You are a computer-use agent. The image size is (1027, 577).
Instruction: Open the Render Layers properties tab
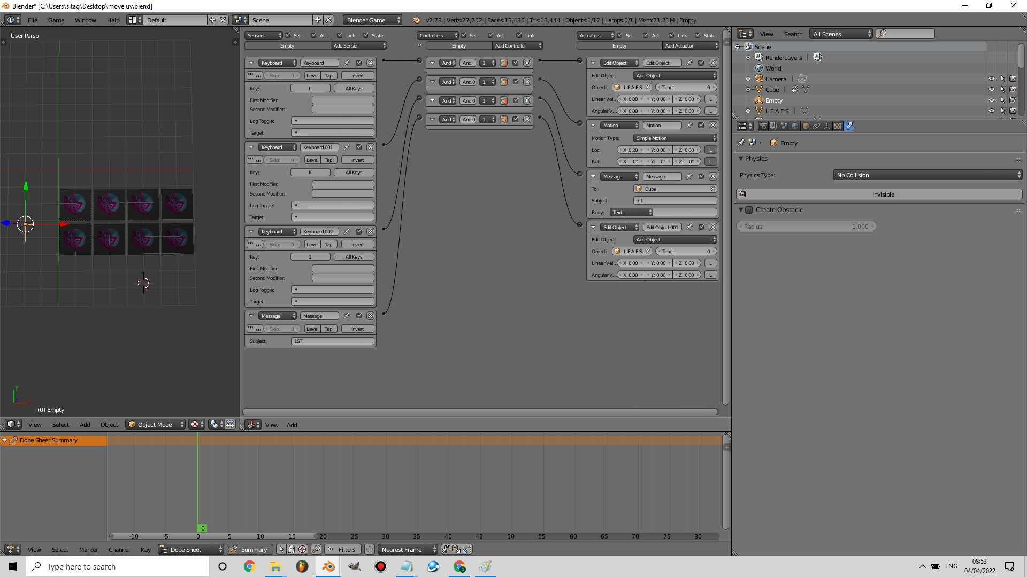(x=773, y=126)
